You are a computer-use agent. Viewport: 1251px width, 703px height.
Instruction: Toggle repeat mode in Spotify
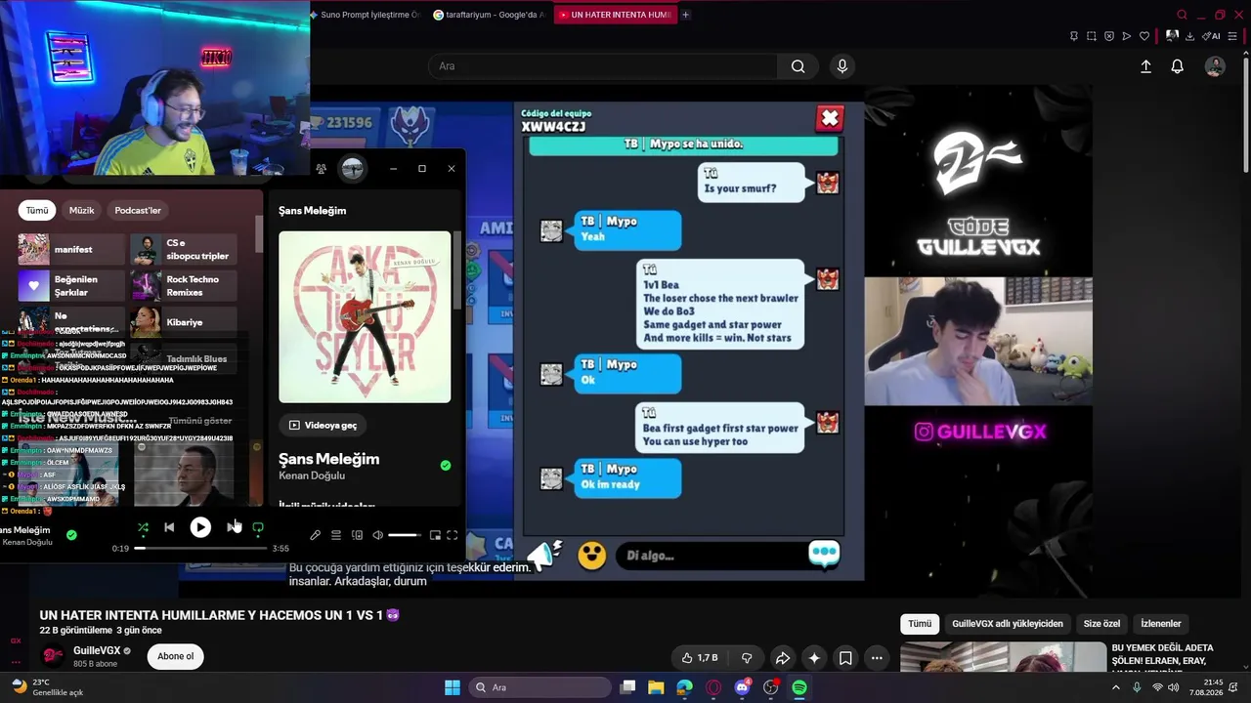(258, 527)
